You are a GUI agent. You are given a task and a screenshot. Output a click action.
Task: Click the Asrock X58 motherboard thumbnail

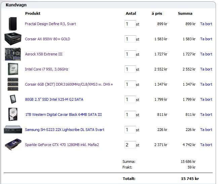(13, 54)
